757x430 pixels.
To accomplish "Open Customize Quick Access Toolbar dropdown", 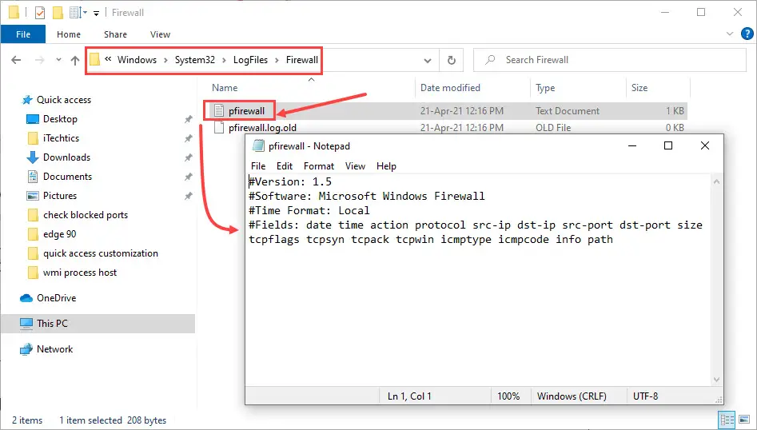I will pyautogui.click(x=96, y=13).
